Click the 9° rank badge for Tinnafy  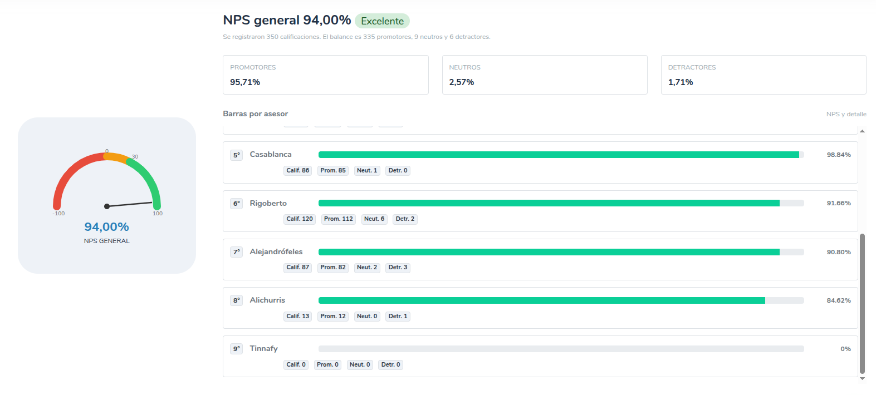click(236, 349)
